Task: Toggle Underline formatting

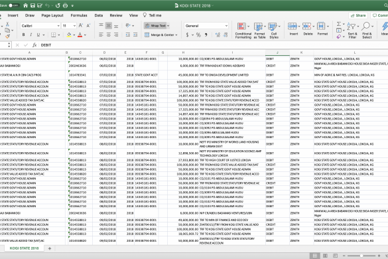Action: point(38,35)
